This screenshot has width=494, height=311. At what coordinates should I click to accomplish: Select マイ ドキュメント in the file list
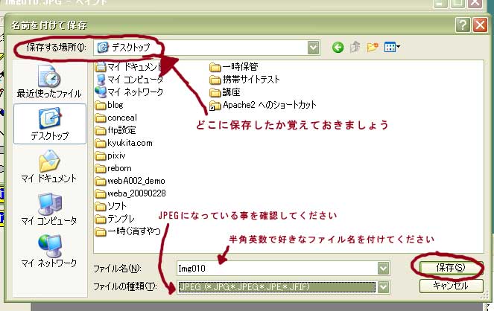pos(129,67)
